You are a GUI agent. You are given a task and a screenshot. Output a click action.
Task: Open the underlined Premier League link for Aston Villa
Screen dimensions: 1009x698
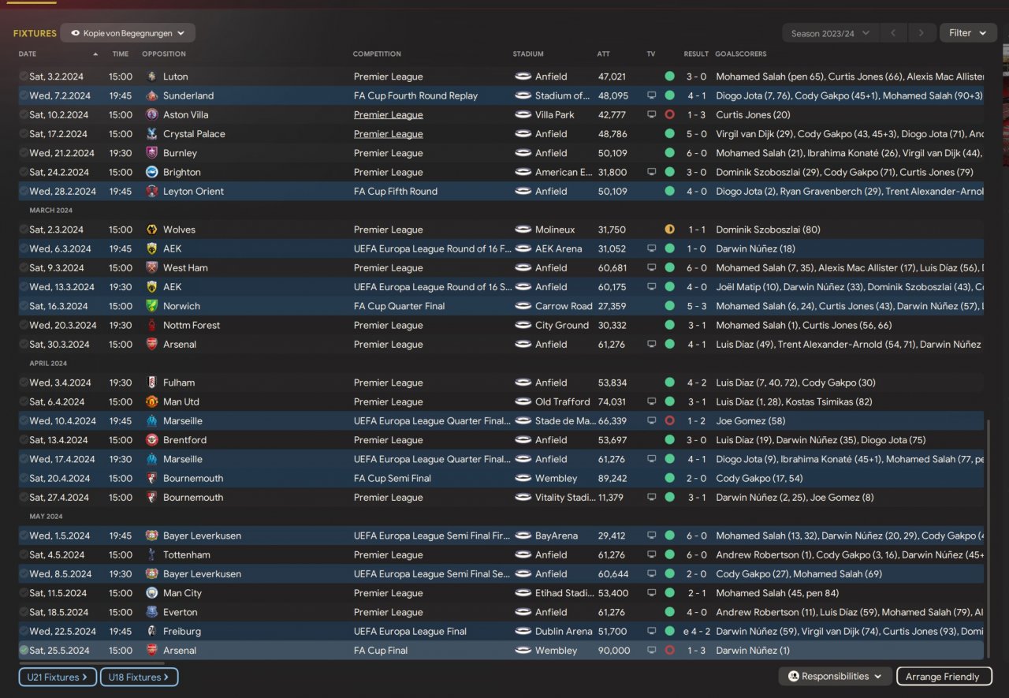[388, 115]
